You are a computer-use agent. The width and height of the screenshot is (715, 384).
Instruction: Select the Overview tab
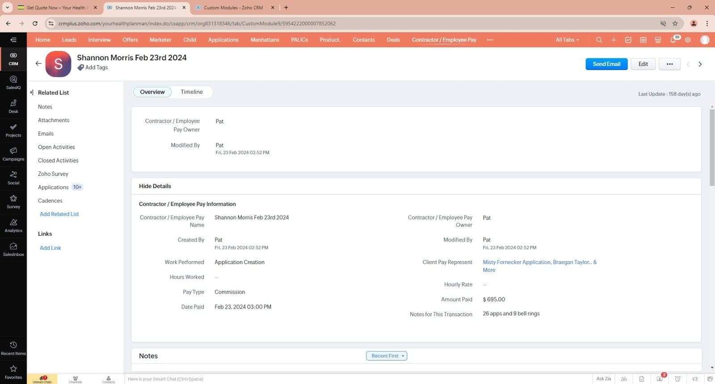point(152,92)
